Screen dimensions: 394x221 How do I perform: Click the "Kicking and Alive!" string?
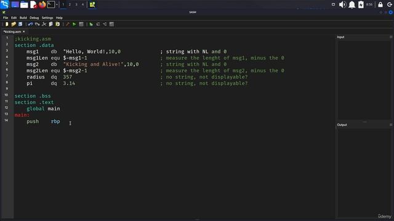click(94, 64)
